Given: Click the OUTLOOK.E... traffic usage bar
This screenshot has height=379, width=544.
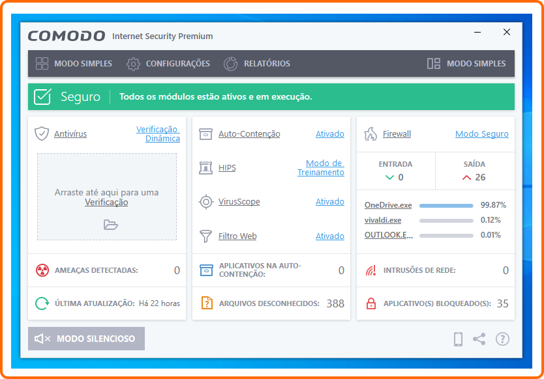Looking at the screenshot, I should pos(446,236).
